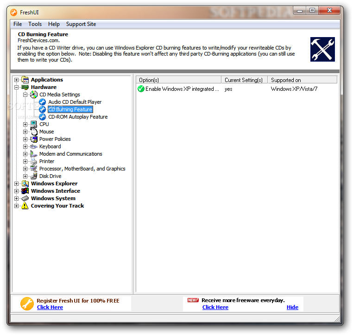Click the Windows Explorer magnifier icon
Image resolution: width=353 pixels, height=335 pixels.
click(x=25, y=183)
